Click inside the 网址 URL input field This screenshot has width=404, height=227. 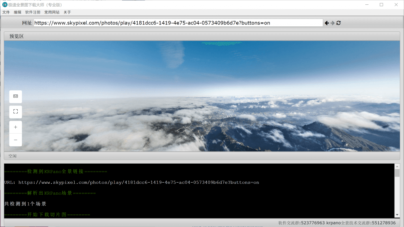click(x=178, y=23)
